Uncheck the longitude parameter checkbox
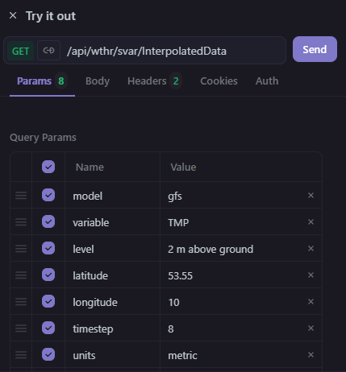The width and height of the screenshot is (346, 372). point(48,301)
